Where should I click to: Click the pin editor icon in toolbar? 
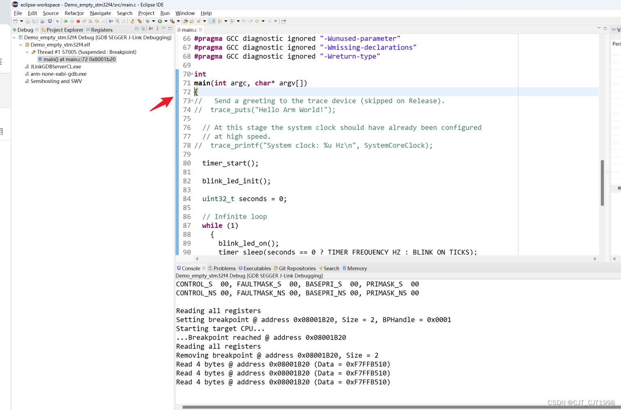click(283, 21)
